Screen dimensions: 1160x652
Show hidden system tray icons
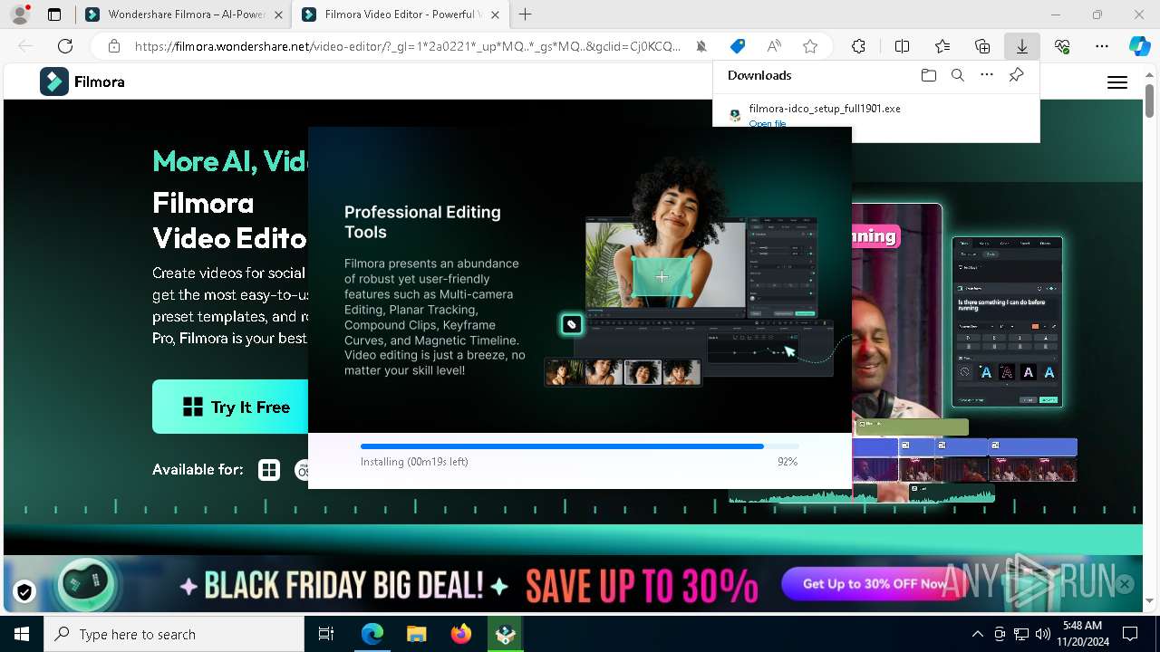977,634
